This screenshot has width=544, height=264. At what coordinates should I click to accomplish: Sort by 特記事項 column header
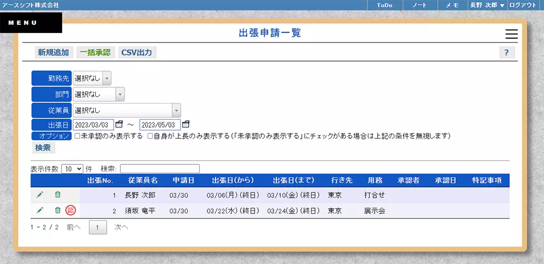487,181
